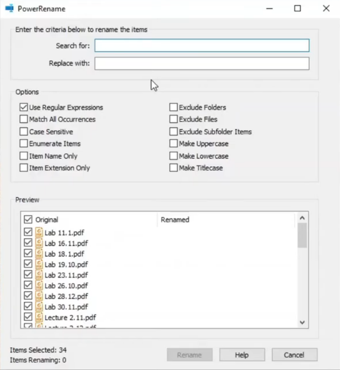This screenshot has height=370, width=340.
Task: Enable the Exclude Folders option
Action: tap(173, 107)
